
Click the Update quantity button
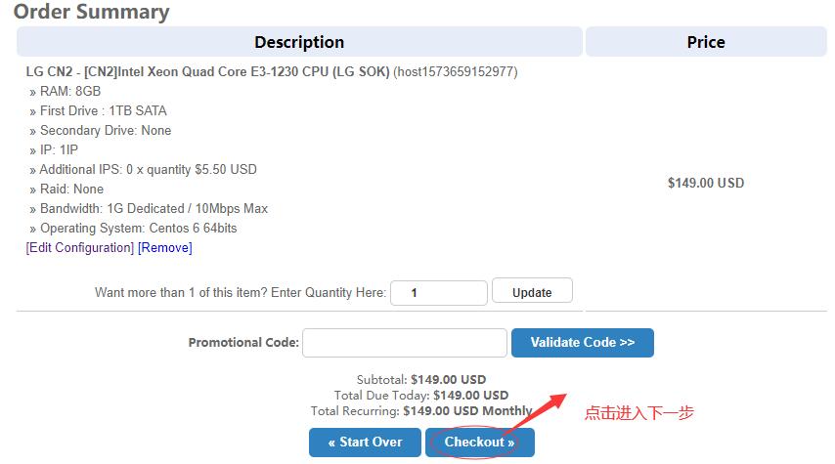(532, 292)
